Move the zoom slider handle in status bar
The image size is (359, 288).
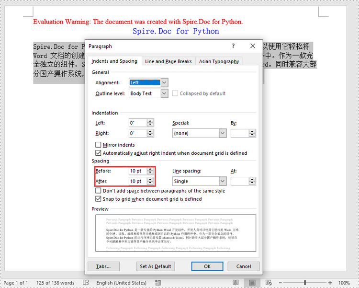pos(305,283)
